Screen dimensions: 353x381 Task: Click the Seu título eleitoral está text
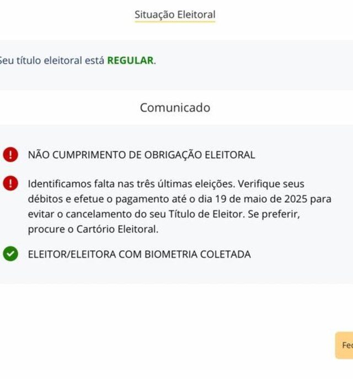[x=51, y=61]
